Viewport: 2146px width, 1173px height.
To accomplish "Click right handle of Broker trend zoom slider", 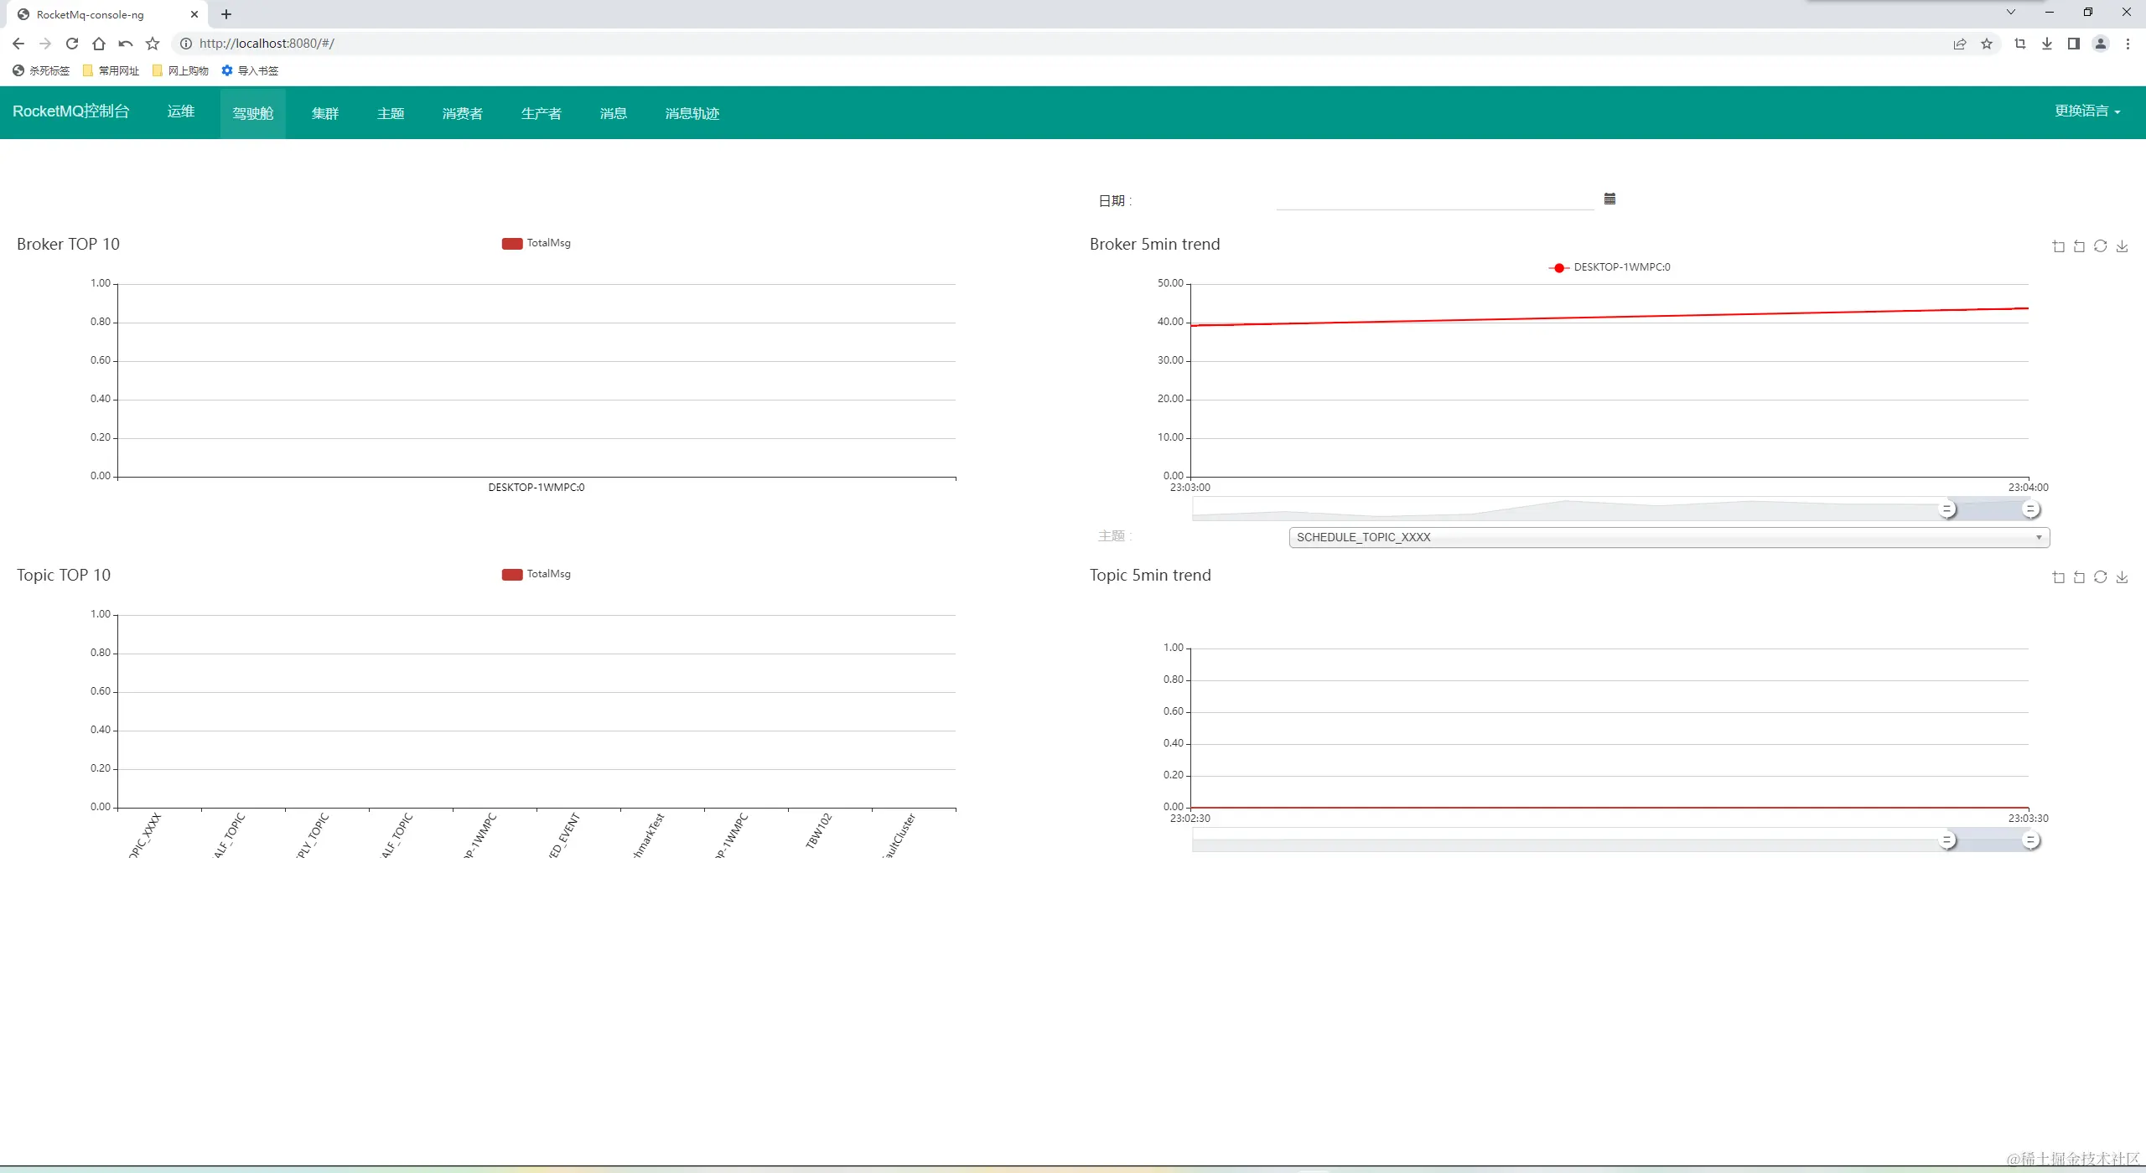I will coord(2029,509).
